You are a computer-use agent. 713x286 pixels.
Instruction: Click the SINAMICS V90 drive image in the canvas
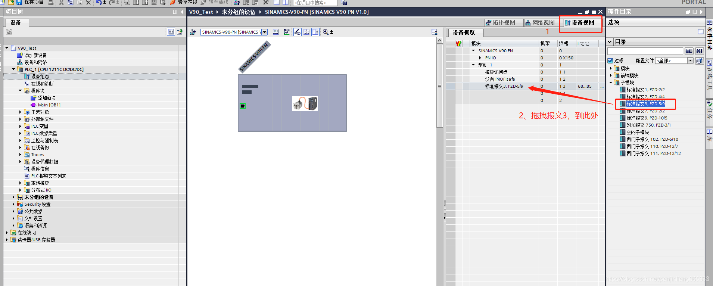(x=305, y=103)
